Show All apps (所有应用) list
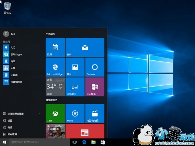 click(x=12, y=134)
